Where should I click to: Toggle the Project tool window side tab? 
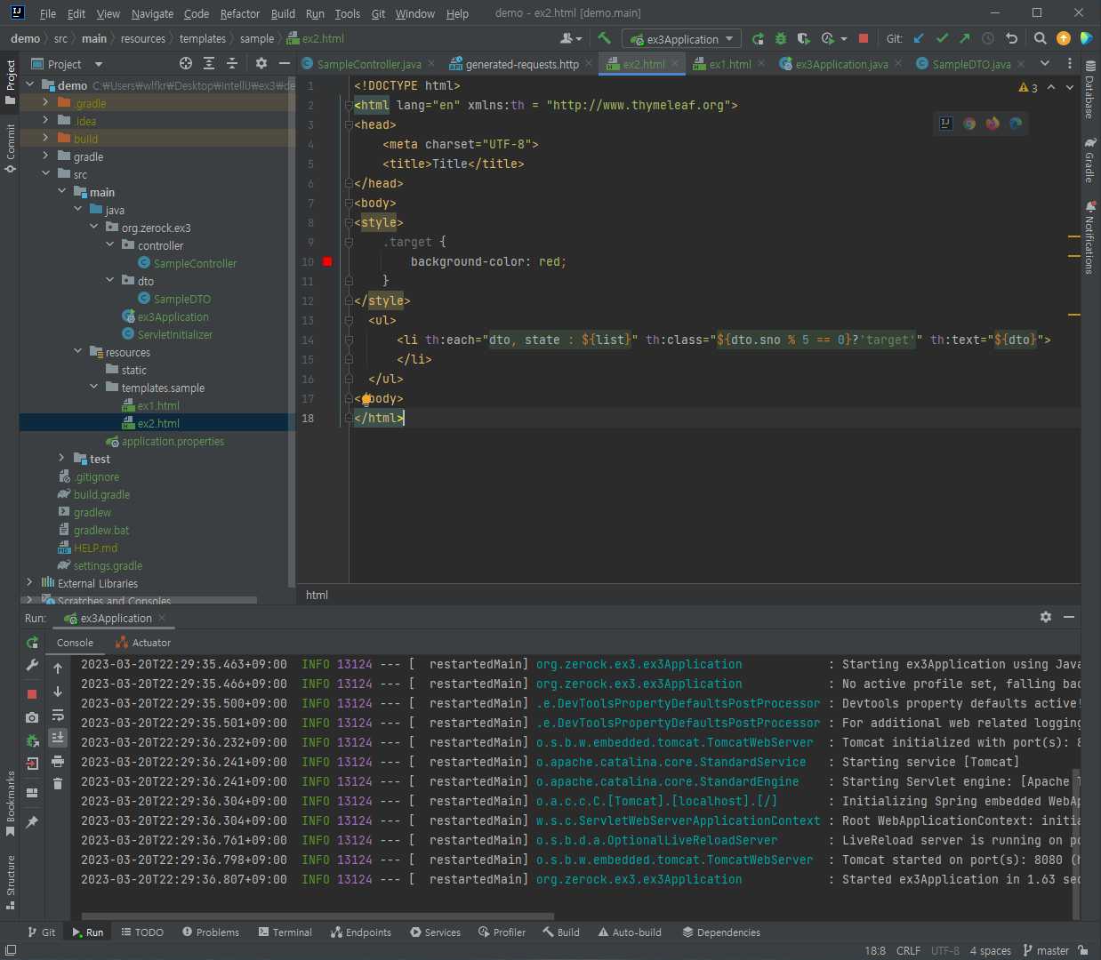(11, 81)
